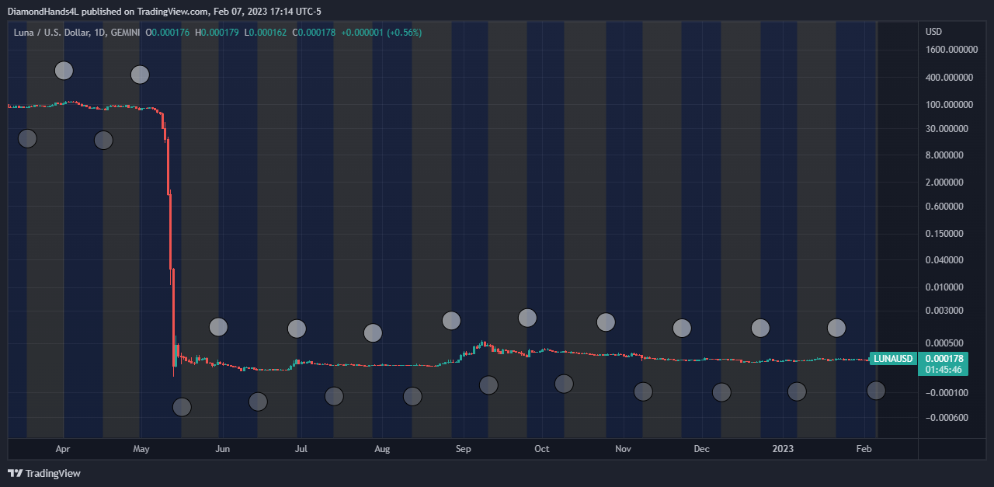
Task: Click the DiamondHands4L published header text
Action: 164,11
